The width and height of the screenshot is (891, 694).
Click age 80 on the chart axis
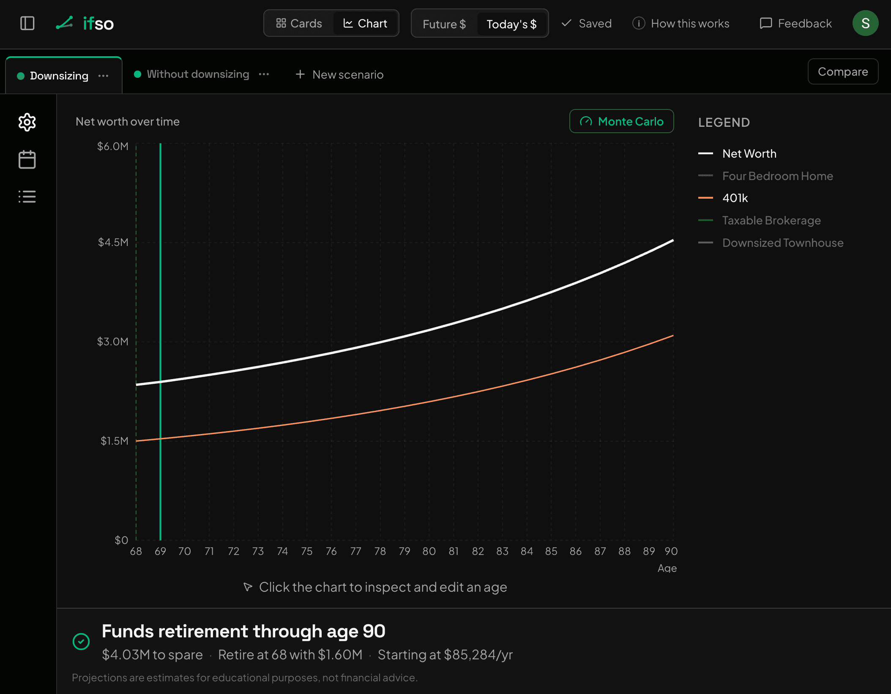tap(429, 551)
